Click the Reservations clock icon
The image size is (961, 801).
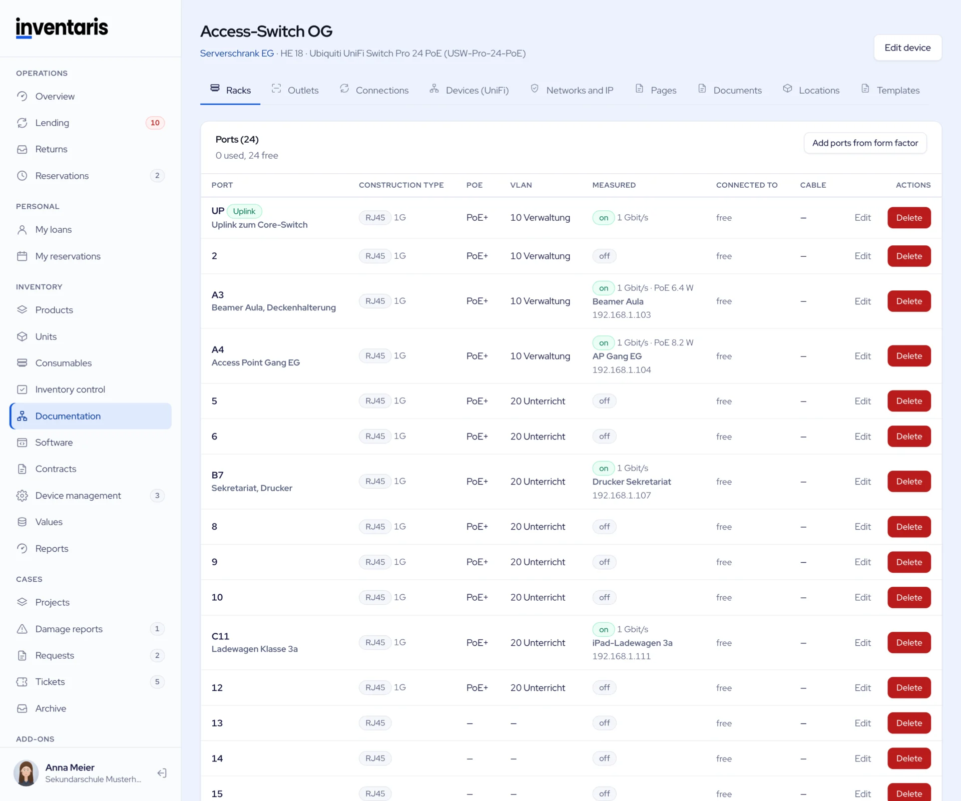[22, 176]
